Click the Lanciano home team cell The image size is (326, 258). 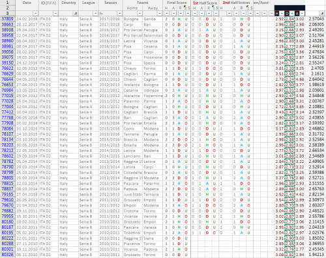133,156
